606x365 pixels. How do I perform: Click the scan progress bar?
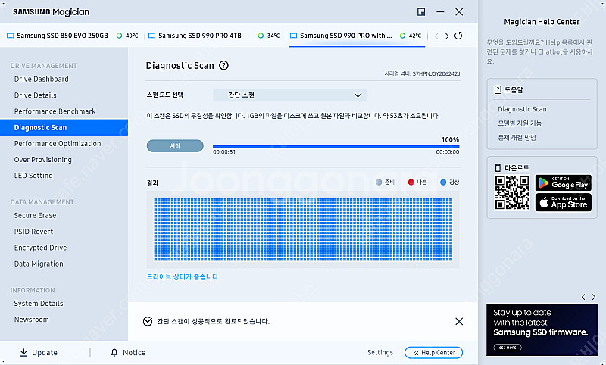336,147
